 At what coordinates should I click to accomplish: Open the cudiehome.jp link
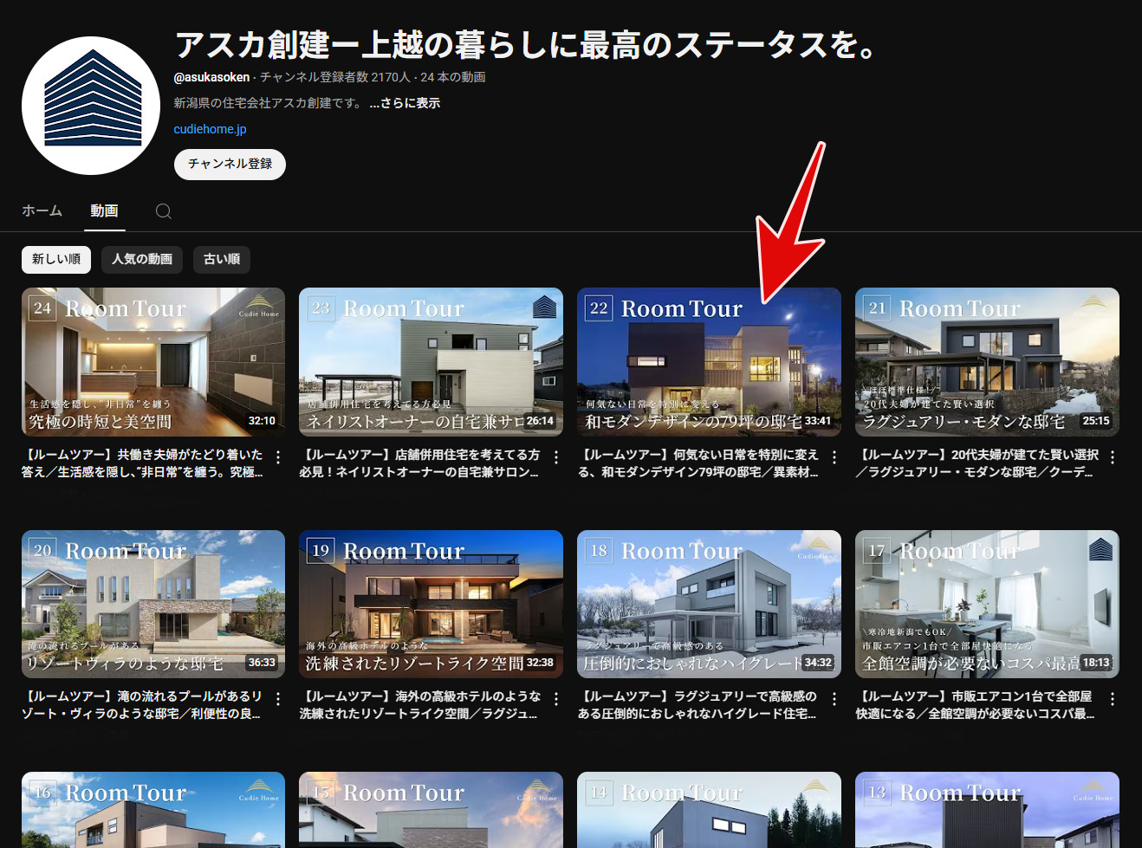pos(210,129)
